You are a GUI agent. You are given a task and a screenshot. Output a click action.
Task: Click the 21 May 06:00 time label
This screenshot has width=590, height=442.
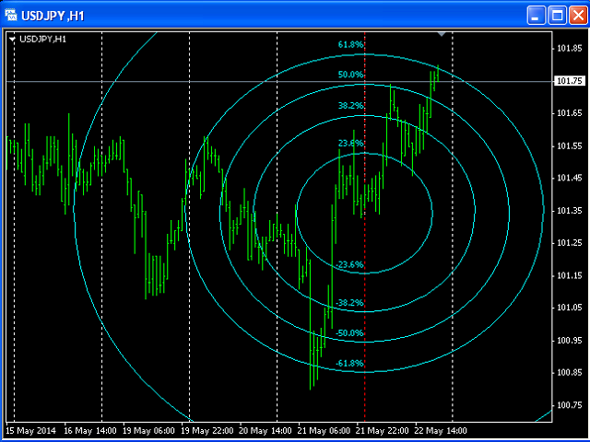pos(324,431)
